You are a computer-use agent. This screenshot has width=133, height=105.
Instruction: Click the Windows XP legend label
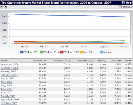[30, 52]
